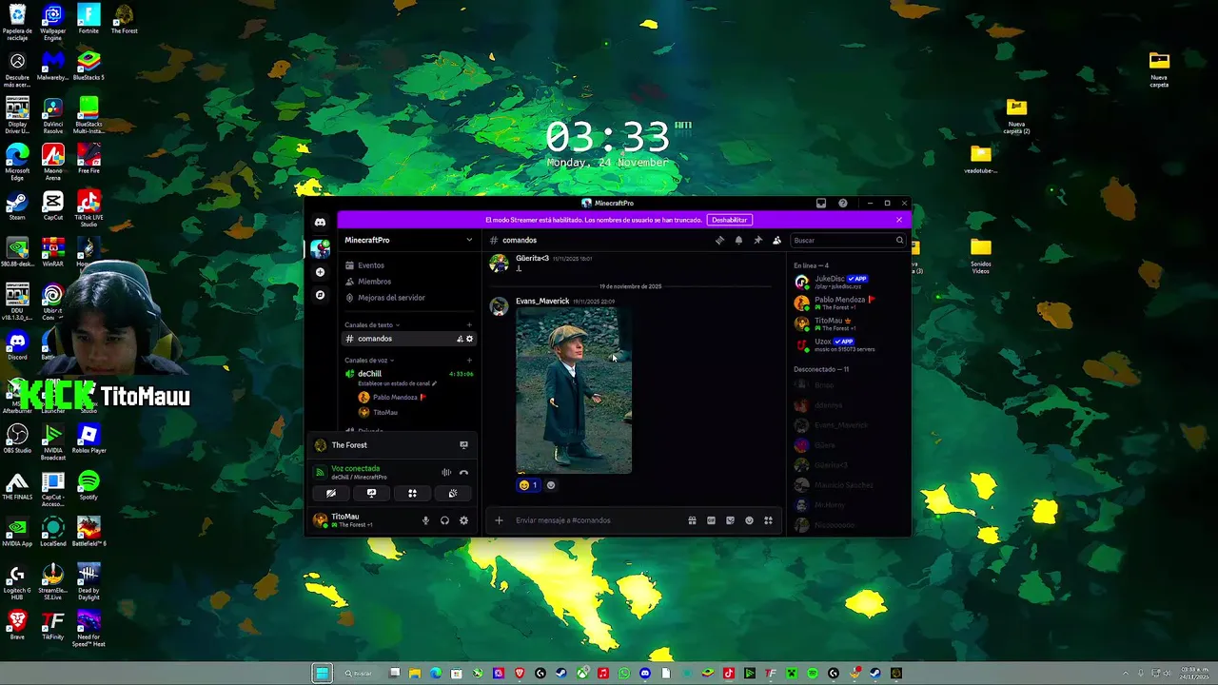Click Güerita<3 username in chat
This screenshot has height=685, width=1218.
pyautogui.click(x=532, y=258)
